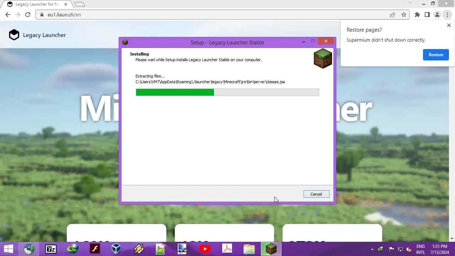This screenshot has width=455, height=256.
Task: Launch Adobe Acrobat Reader from taskbar
Action: [x=227, y=249]
